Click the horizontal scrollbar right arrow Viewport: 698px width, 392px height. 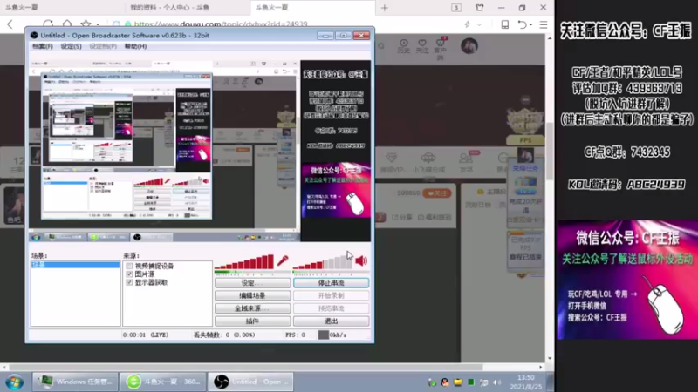point(541,367)
